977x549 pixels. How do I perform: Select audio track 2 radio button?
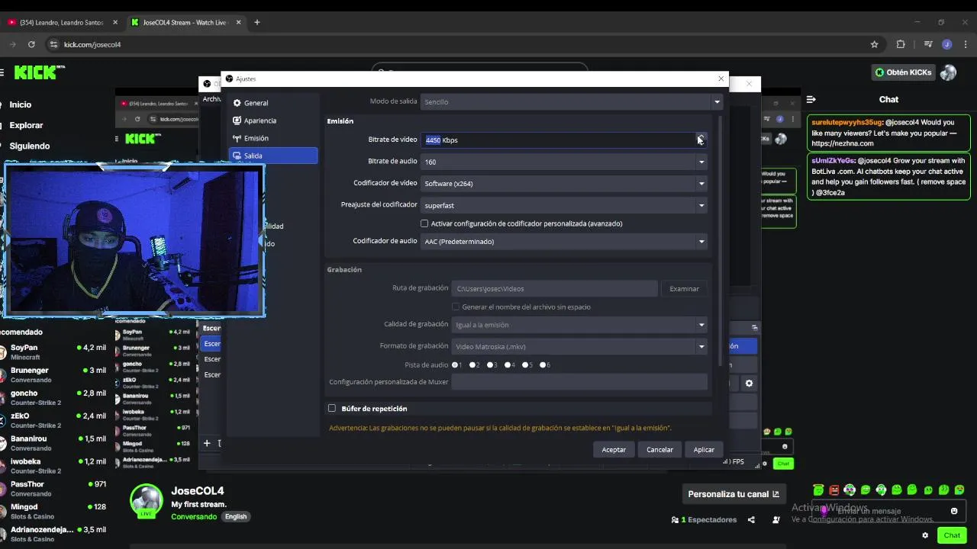pos(472,365)
